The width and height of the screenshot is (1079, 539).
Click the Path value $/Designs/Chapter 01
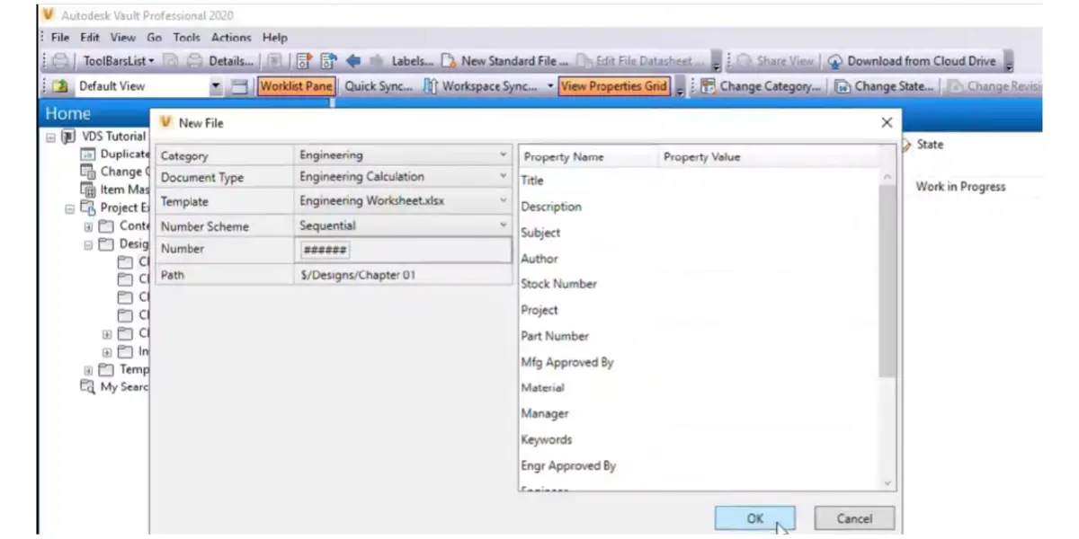(x=358, y=275)
